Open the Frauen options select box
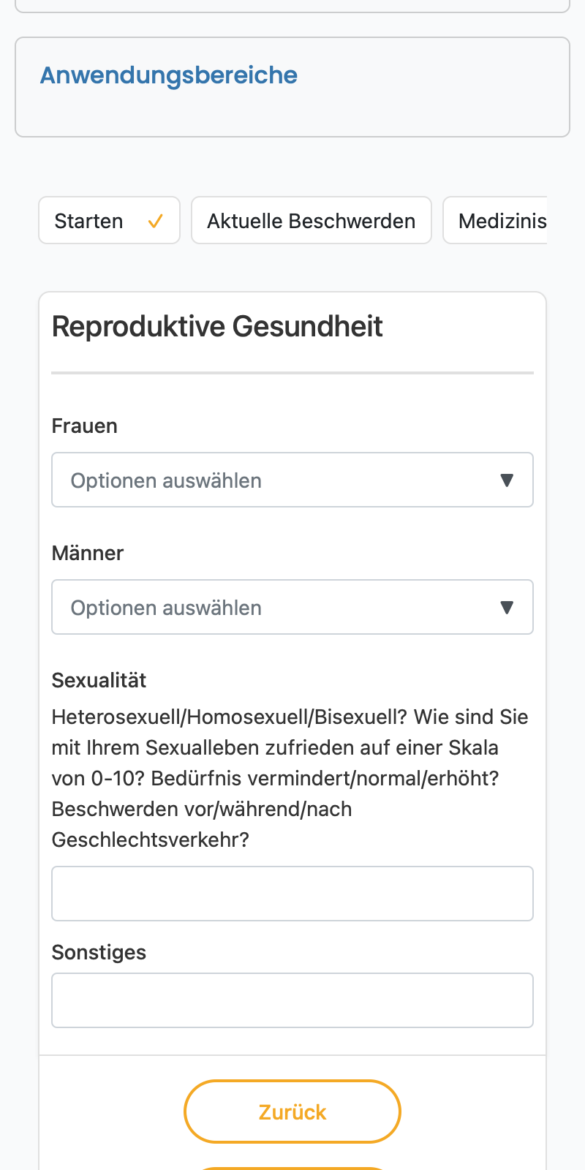 click(x=292, y=480)
